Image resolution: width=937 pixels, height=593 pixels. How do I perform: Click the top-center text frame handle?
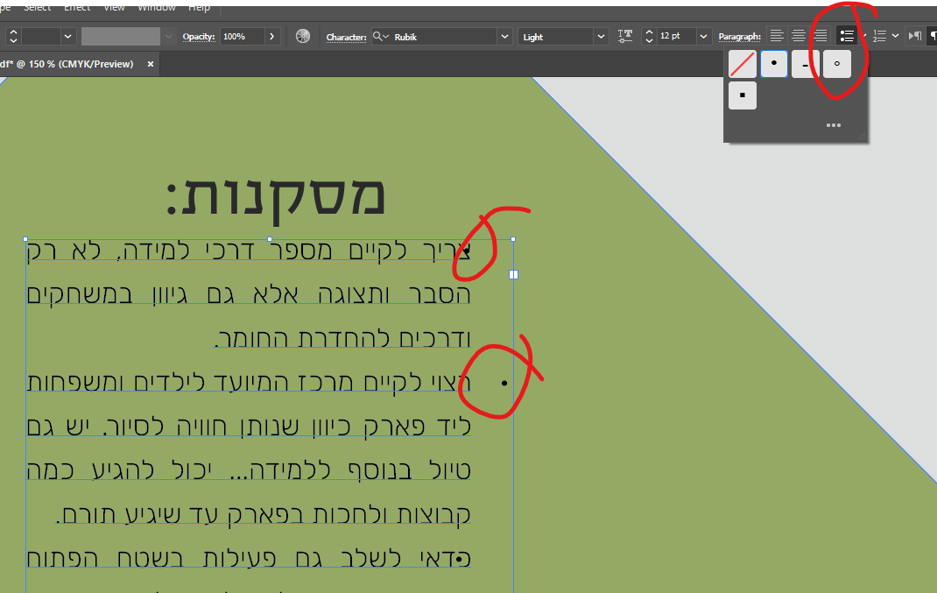[x=270, y=239]
